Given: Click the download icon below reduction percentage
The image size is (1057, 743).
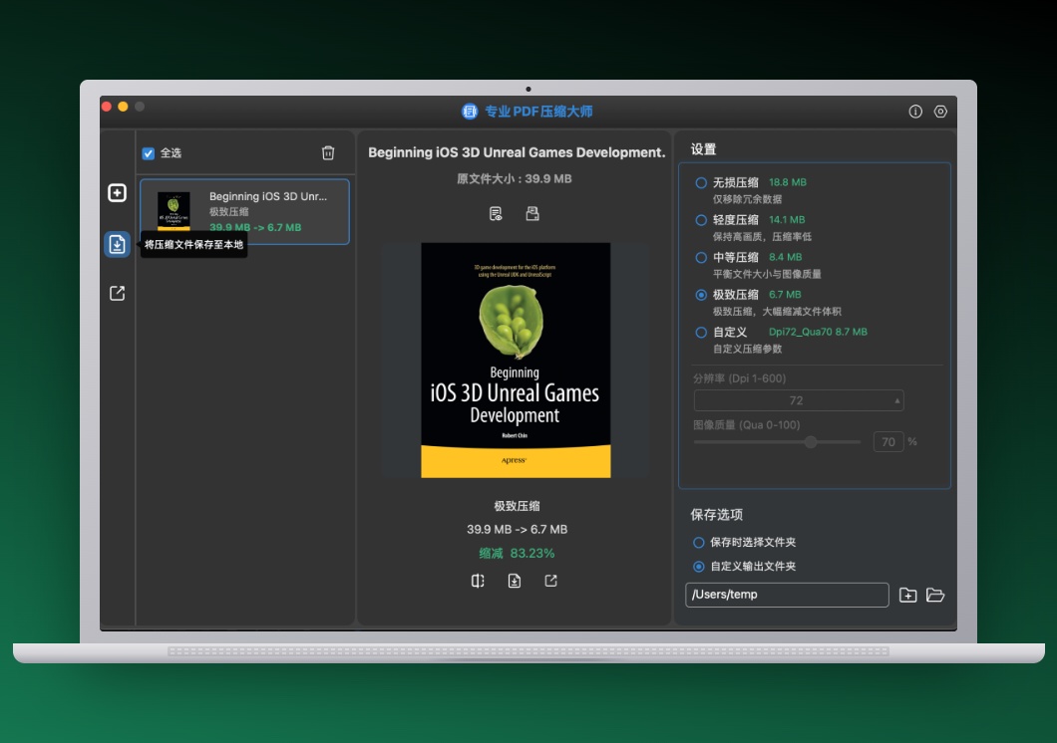Looking at the screenshot, I should click(x=515, y=581).
